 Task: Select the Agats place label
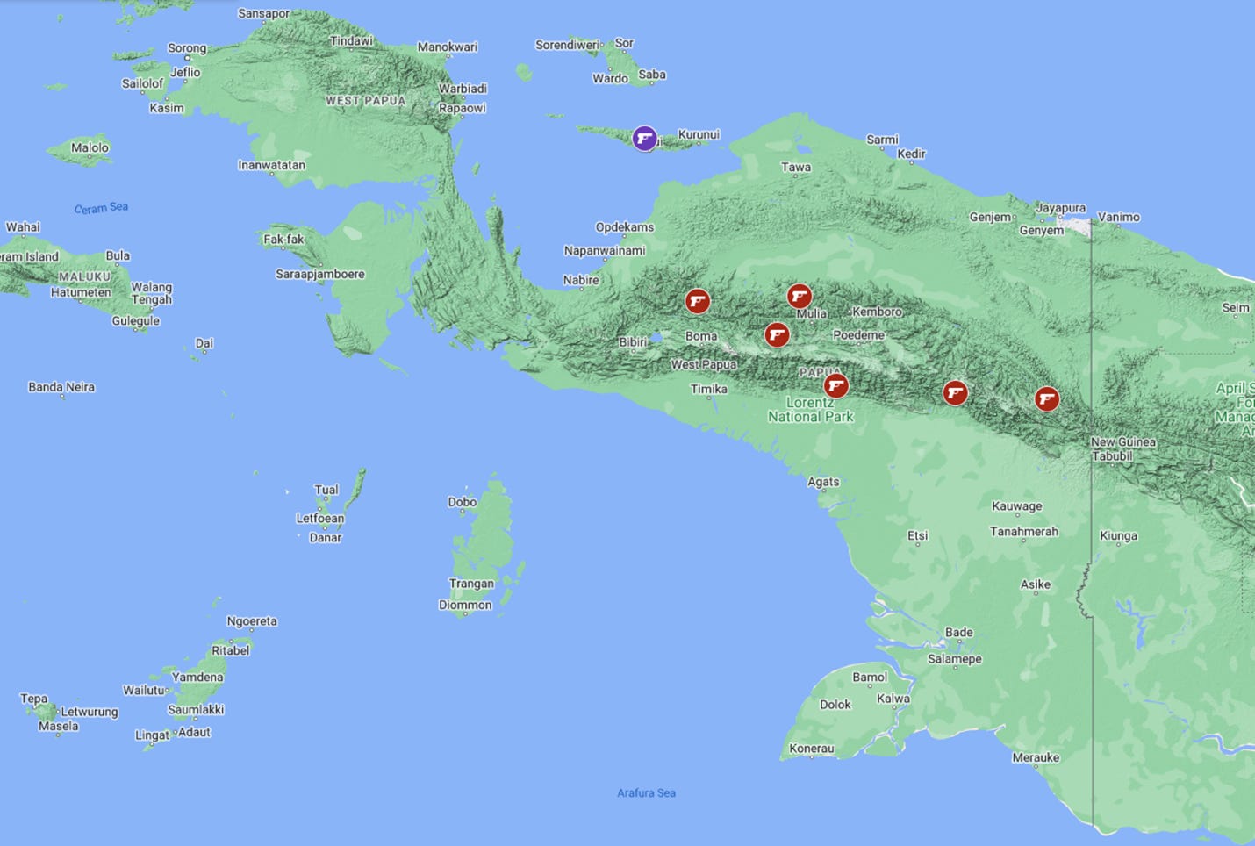tap(823, 482)
